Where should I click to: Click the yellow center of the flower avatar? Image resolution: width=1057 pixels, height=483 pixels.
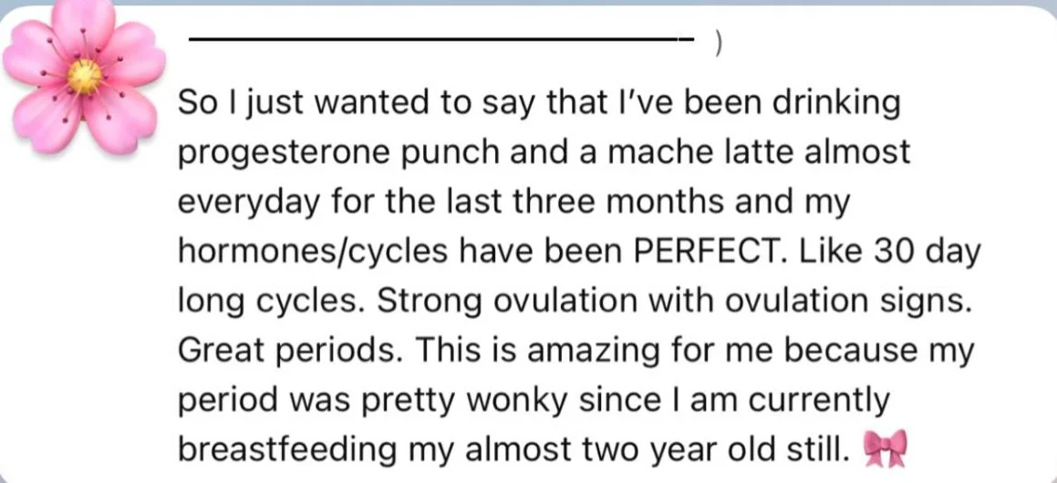(x=85, y=77)
